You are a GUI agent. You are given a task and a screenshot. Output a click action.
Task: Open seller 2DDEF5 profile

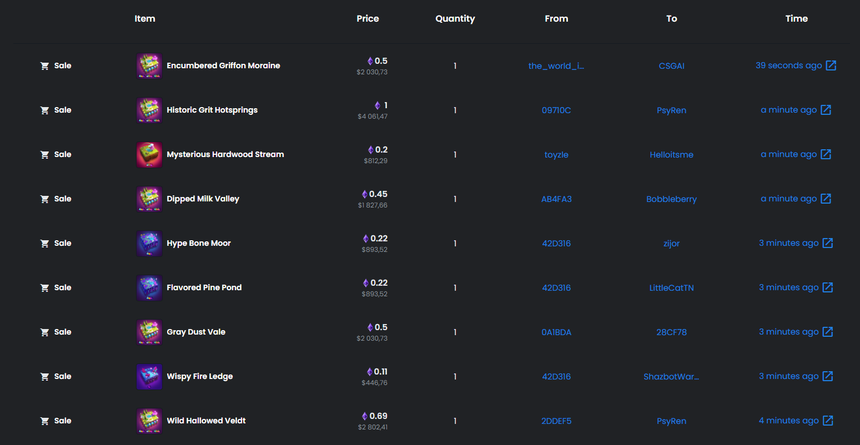pyautogui.click(x=556, y=421)
